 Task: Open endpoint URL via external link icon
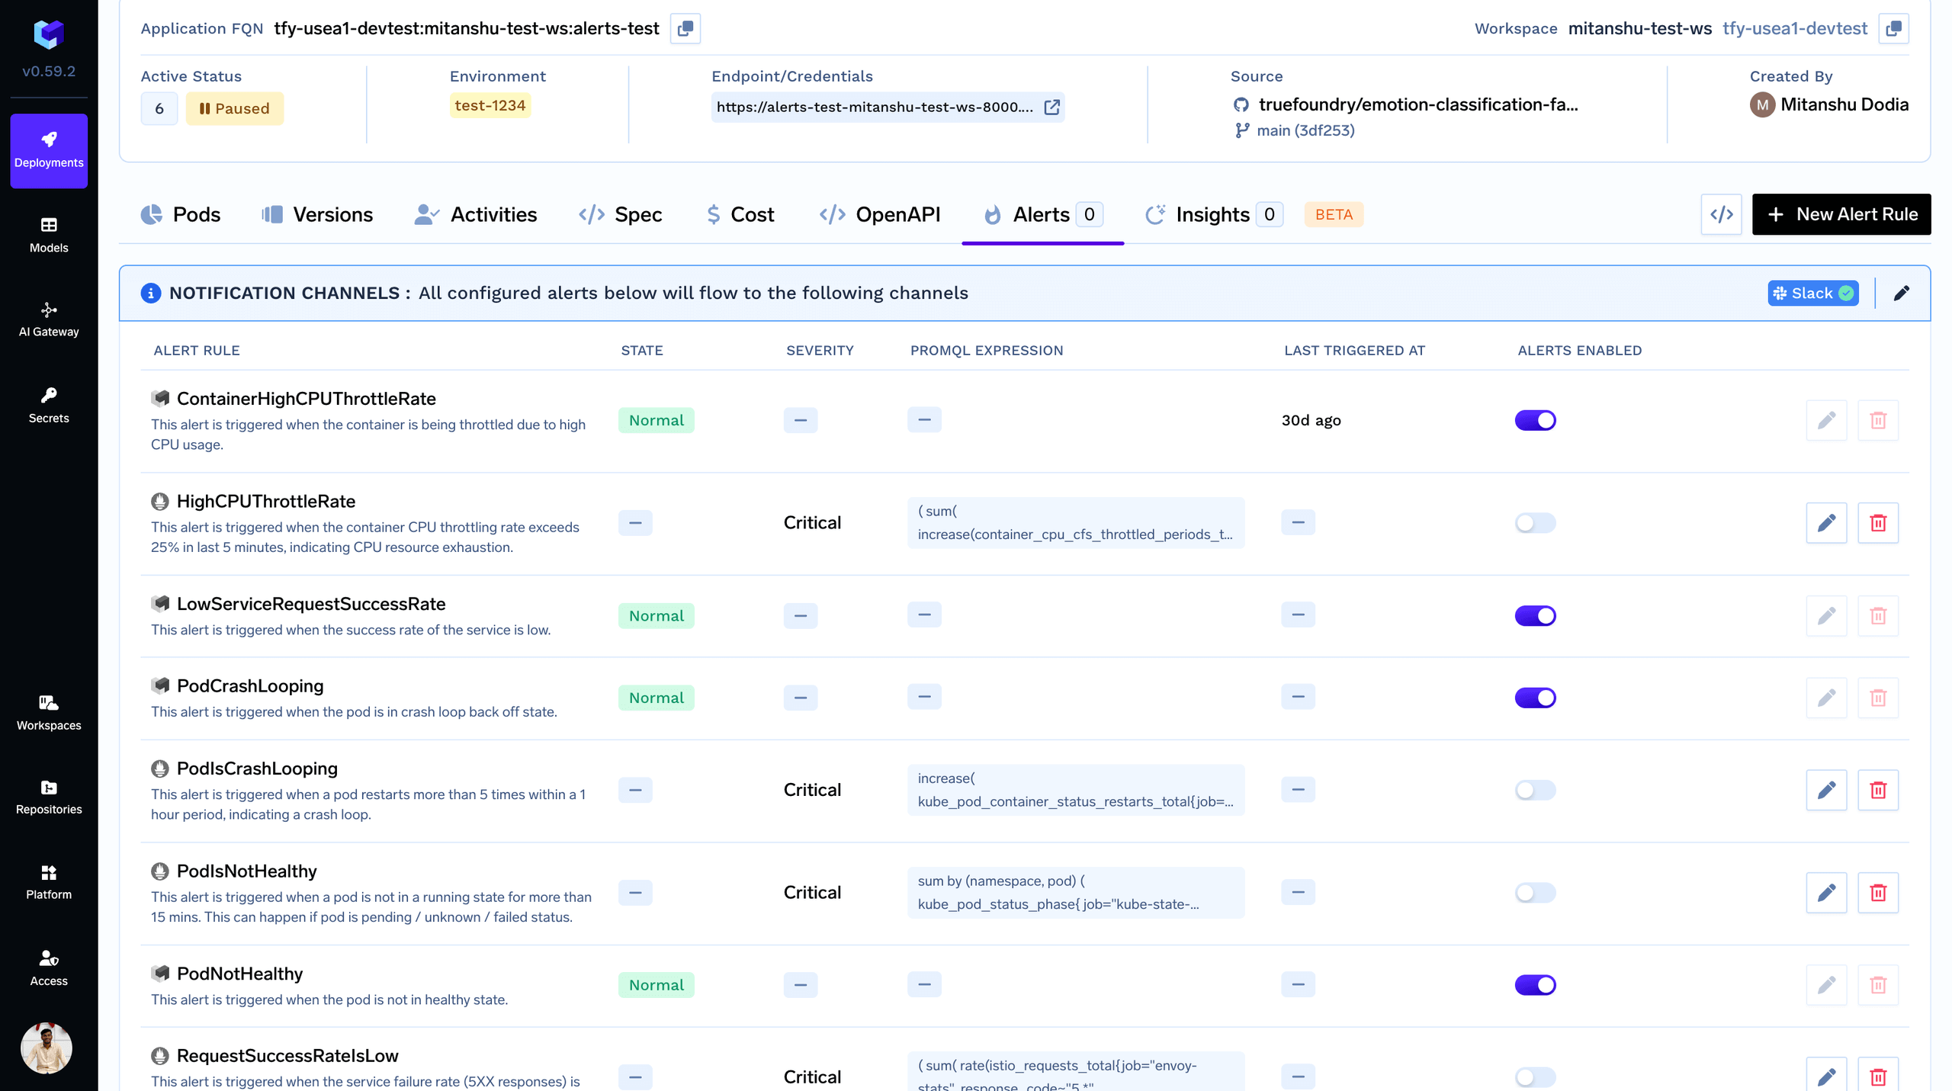[1051, 107]
